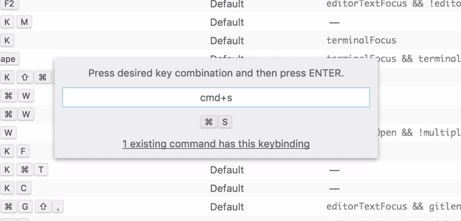This screenshot has width=461, height=221.
Task: Click the ⌘ S key chip below the input
Action: (216, 122)
